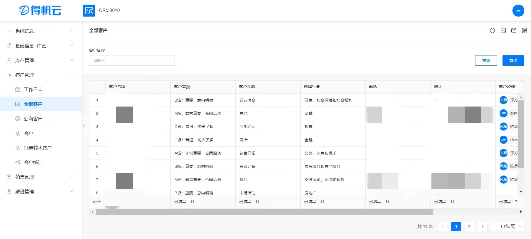Click the 方明 avatar in row 1
The width and height of the screenshot is (531, 239).
pyautogui.click(x=503, y=100)
